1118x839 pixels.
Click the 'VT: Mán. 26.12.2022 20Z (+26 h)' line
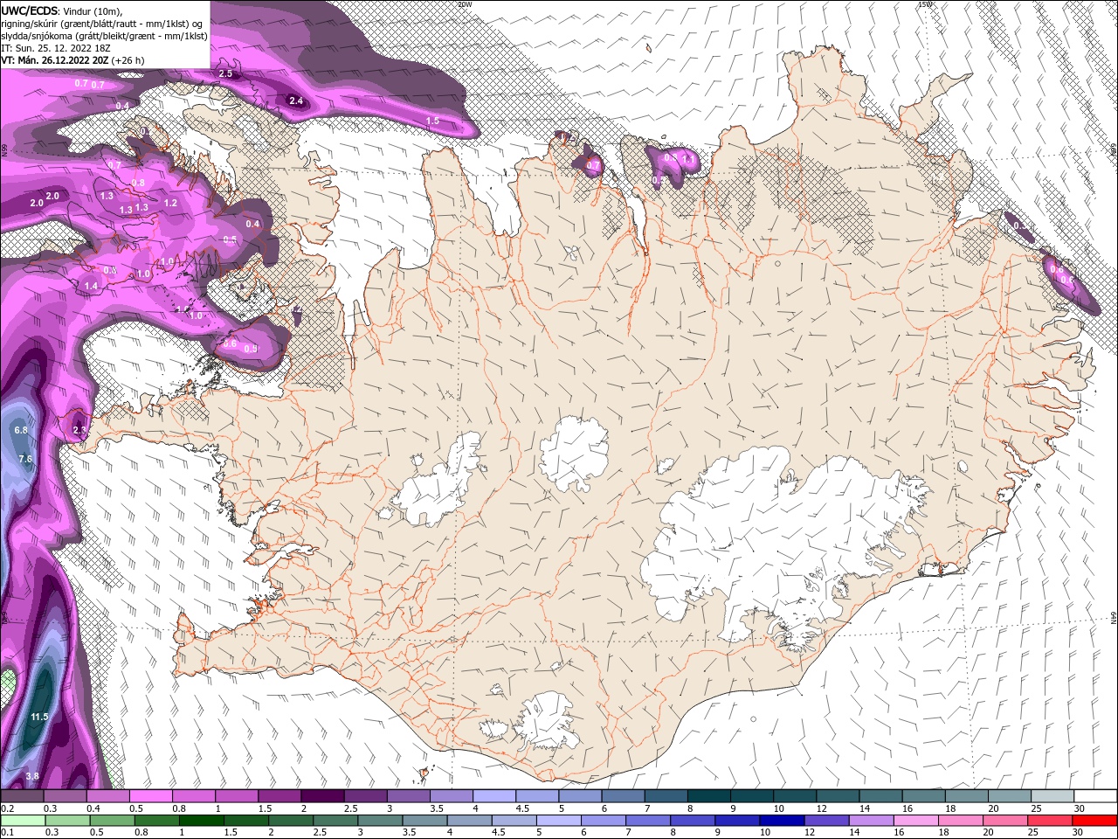(72, 60)
